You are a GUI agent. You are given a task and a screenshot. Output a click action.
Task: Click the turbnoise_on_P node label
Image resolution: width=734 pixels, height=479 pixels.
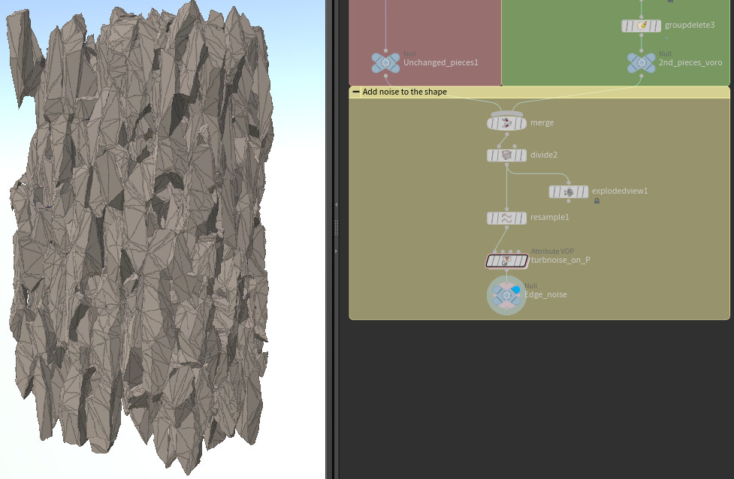[x=560, y=260]
